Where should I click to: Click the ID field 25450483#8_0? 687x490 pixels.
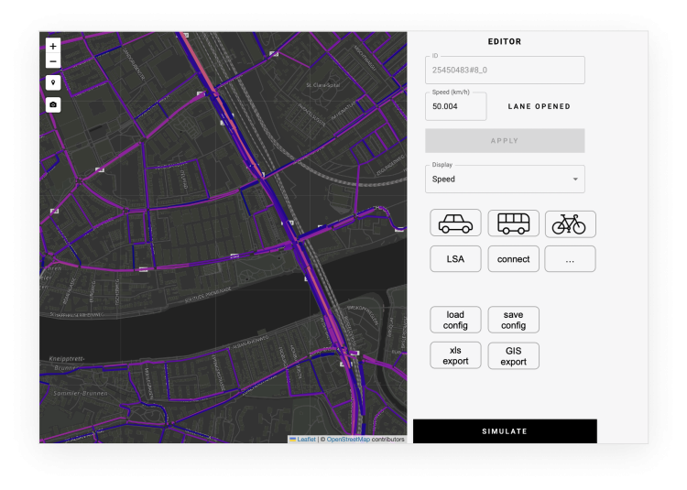pyautogui.click(x=505, y=70)
